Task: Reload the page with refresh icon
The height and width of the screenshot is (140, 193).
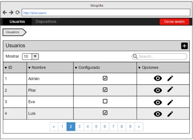Action: (x=18, y=12)
